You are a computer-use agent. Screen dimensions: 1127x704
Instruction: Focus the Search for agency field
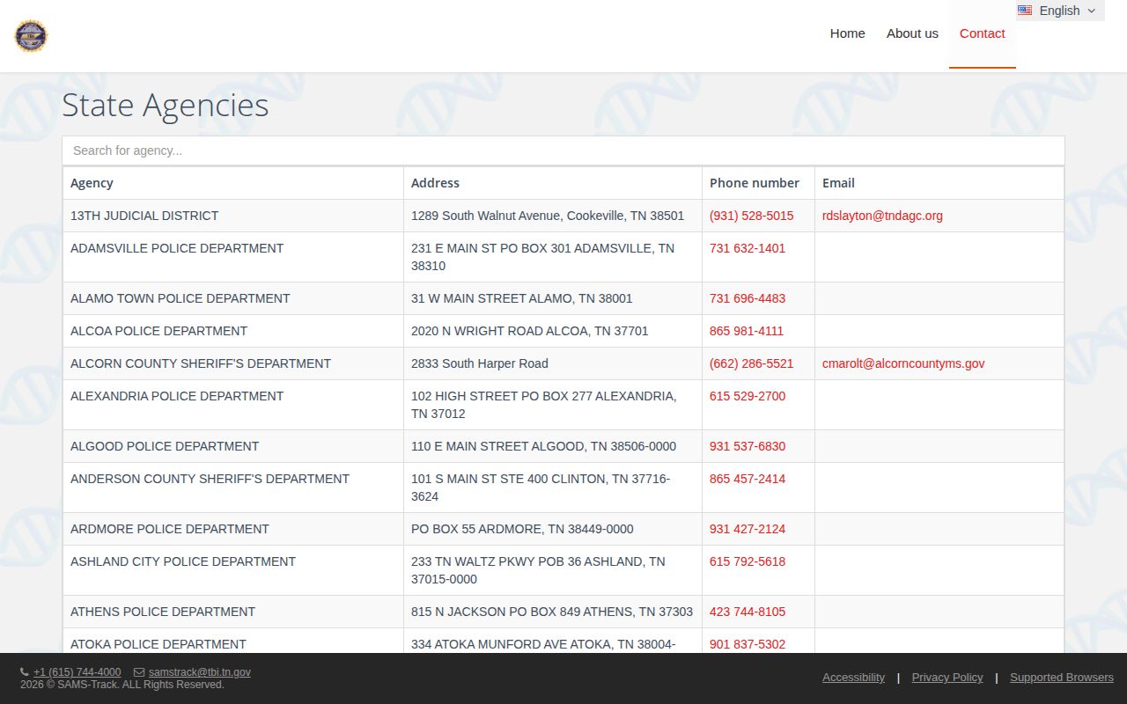point(563,150)
